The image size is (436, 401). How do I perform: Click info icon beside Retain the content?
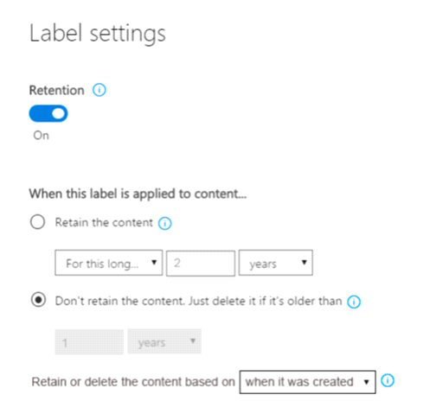pyautogui.click(x=165, y=223)
